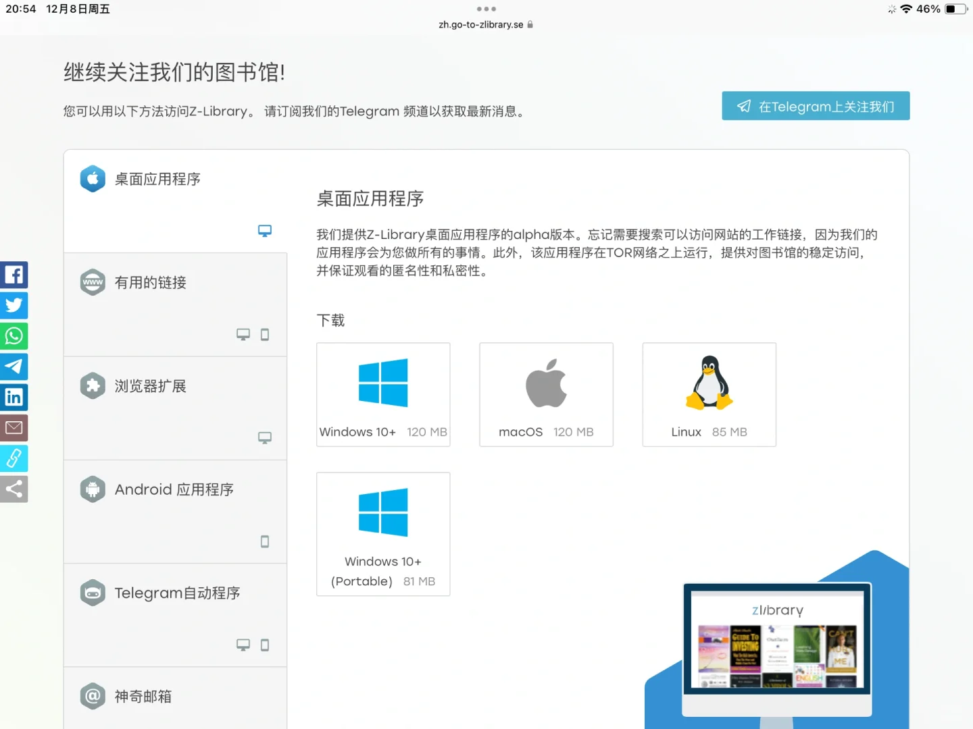Click mobile device icon in 有用的链接 tab
The width and height of the screenshot is (973, 729).
(265, 334)
